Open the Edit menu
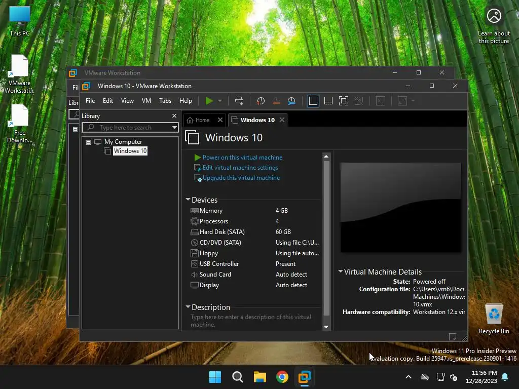This screenshot has height=389, width=519. click(108, 101)
